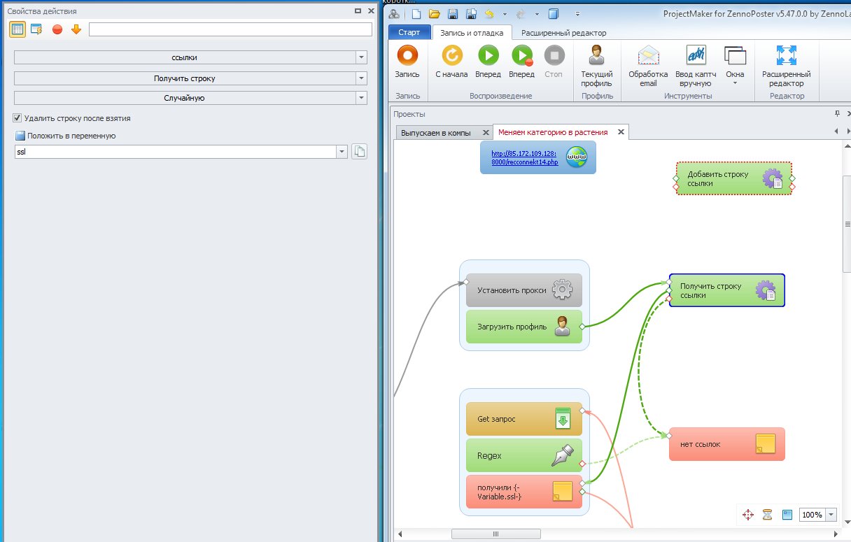Click the red circle icon in the properties toolbar
Image resolution: width=851 pixels, height=542 pixels.
[57, 29]
